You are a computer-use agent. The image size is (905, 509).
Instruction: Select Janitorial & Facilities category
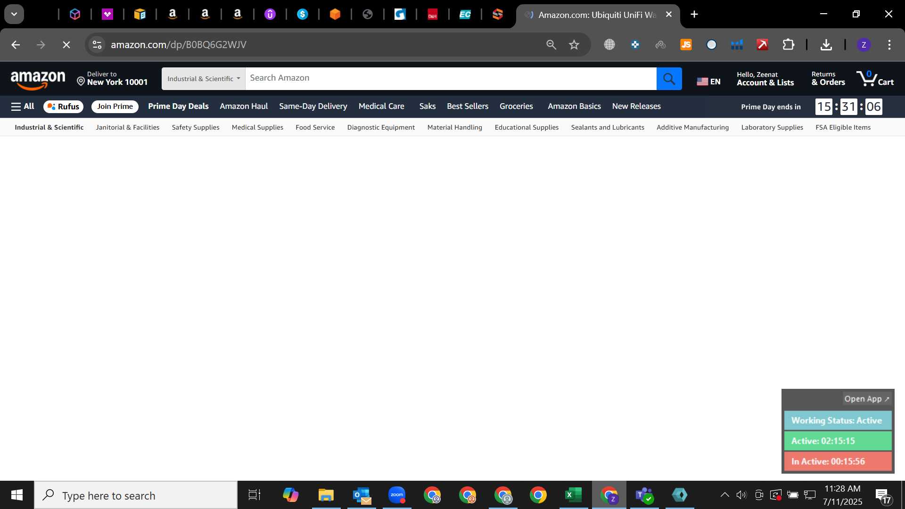(x=128, y=127)
